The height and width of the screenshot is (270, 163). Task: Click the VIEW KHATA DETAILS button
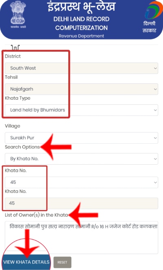[26, 262]
